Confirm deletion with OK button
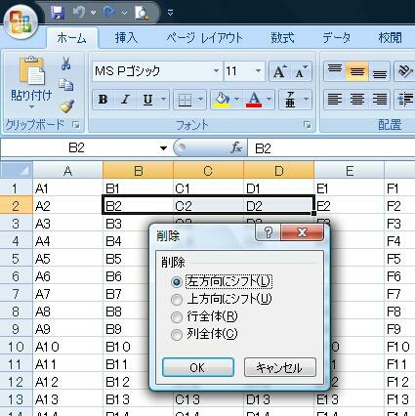The image size is (415, 416). coord(198,367)
